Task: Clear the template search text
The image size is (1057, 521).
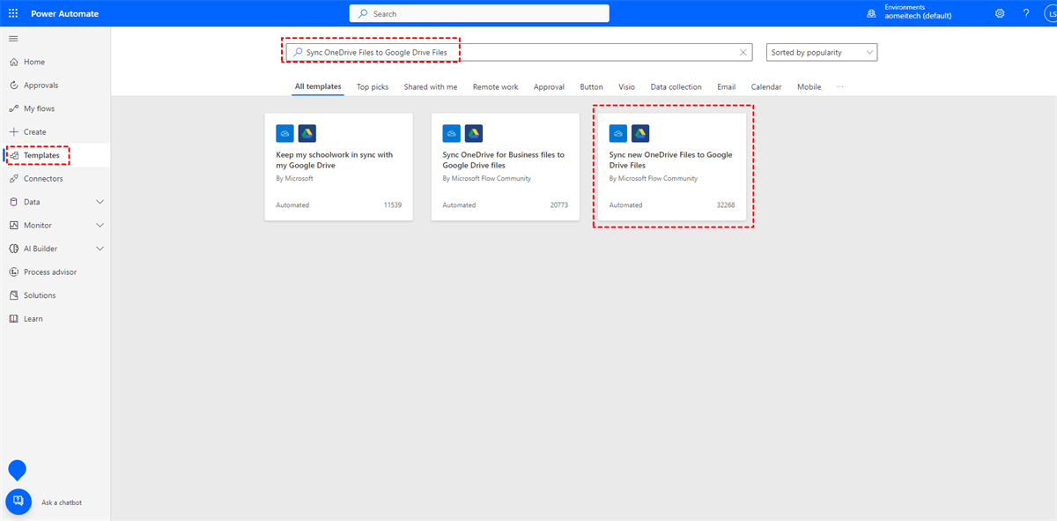Action: pos(743,52)
